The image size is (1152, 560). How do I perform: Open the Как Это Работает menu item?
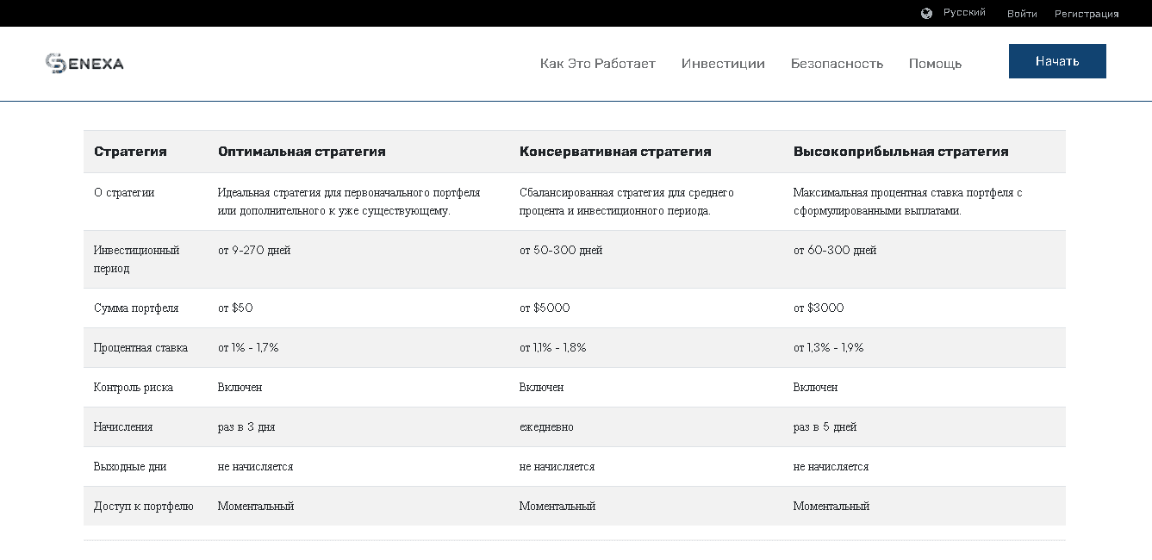coord(598,63)
